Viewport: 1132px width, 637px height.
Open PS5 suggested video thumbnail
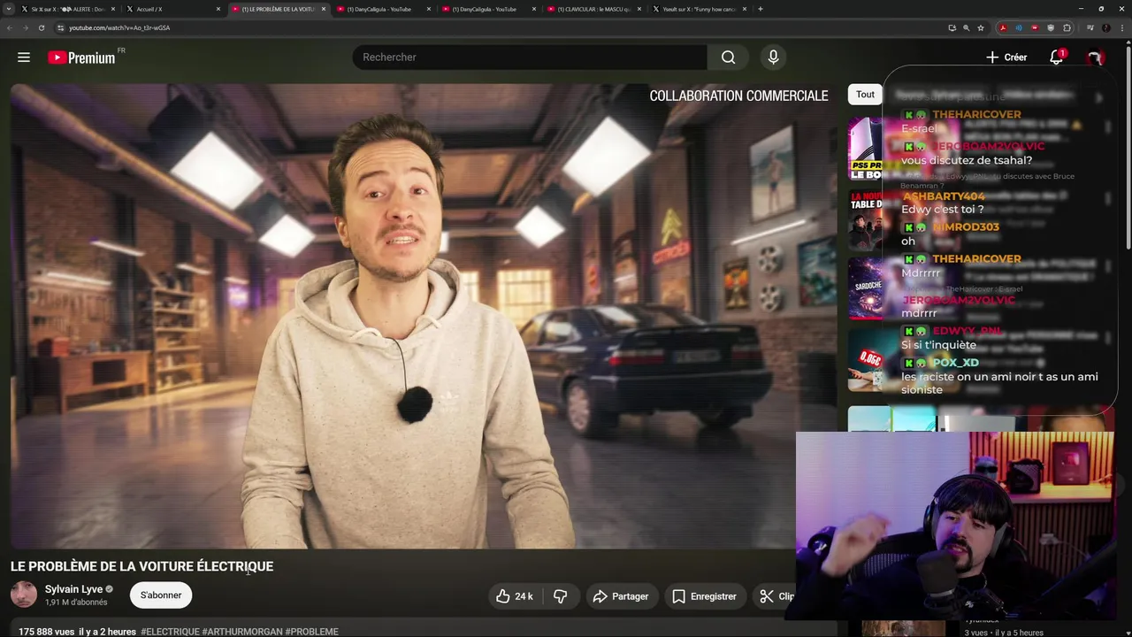pyautogui.click(x=865, y=149)
